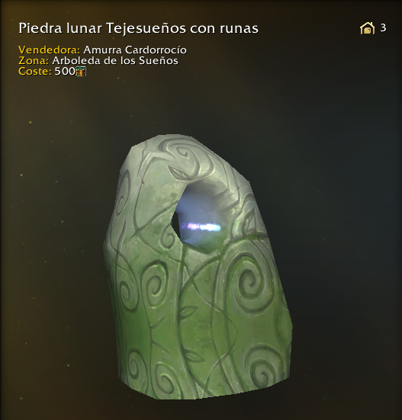Click the Vendedora label
402x420 pixels.
49,50
